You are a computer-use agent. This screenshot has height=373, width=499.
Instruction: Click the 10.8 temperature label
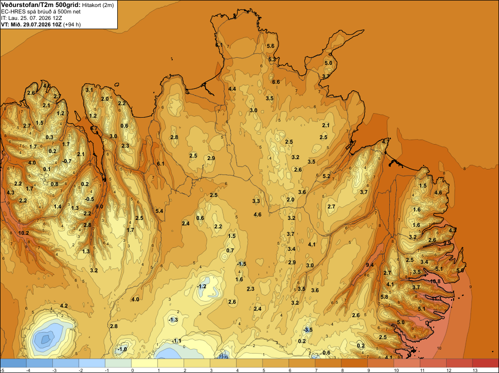[x=435, y=281]
